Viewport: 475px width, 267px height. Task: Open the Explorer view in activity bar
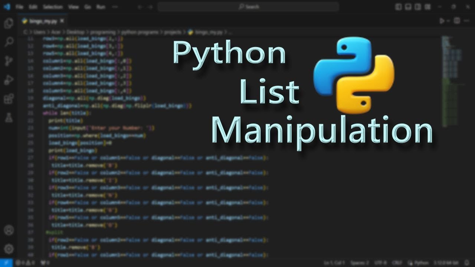click(x=9, y=23)
